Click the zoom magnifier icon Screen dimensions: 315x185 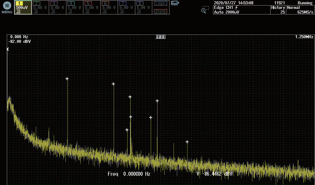205,10
